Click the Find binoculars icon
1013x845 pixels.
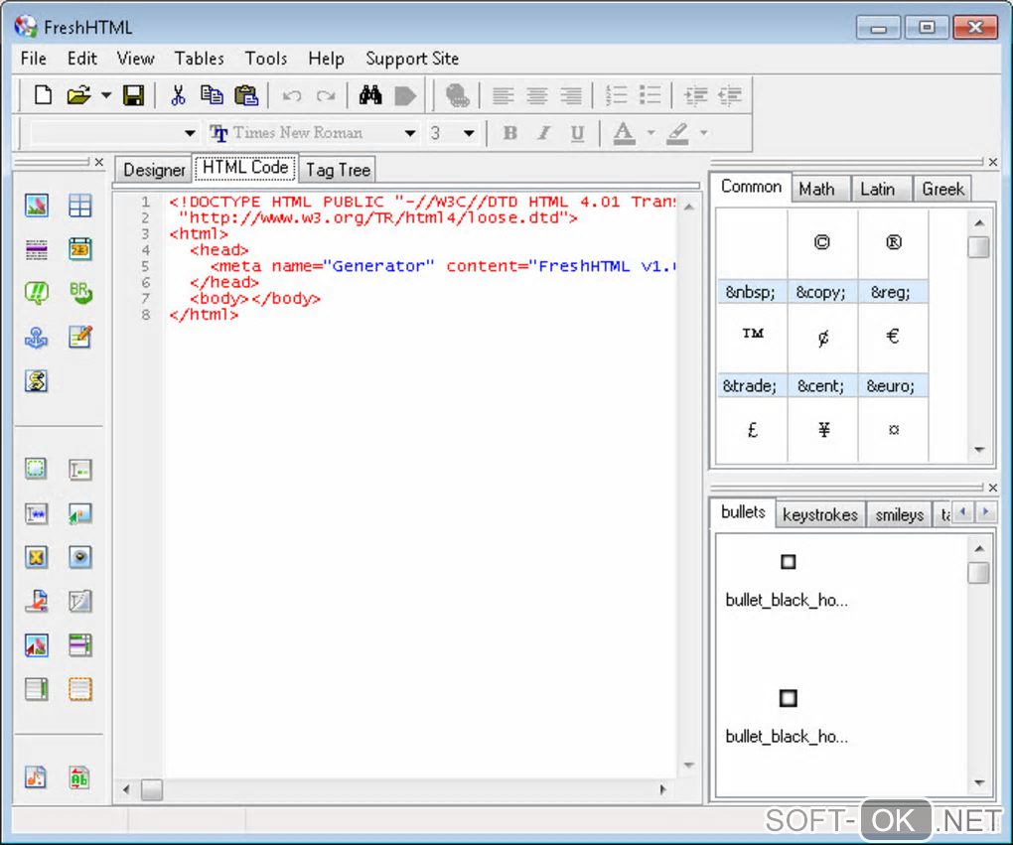(x=370, y=95)
